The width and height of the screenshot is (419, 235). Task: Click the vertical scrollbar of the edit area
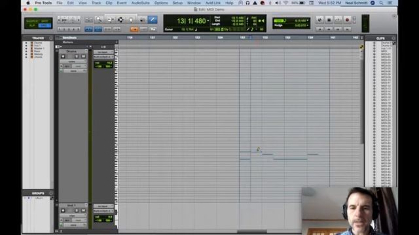[362, 101]
